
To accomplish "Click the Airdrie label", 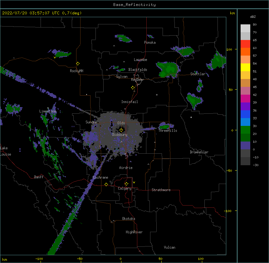I will point(126,168).
